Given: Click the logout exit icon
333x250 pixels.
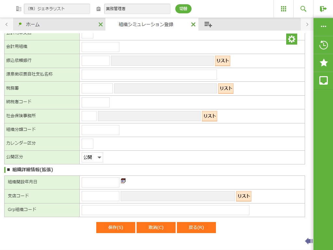Looking at the screenshot, I should click(x=323, y=9).
